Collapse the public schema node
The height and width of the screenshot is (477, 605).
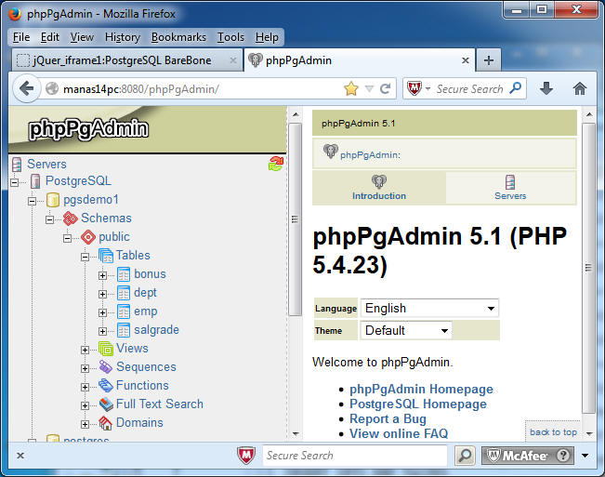68,238
